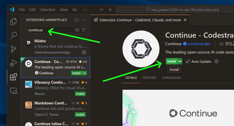234x126 pixels.
Task: Open the continue.dev publisher link
Action: [199, 44]
